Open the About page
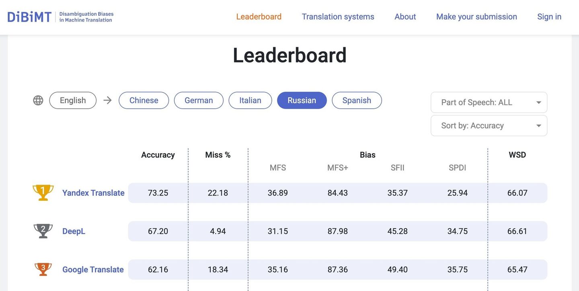The height and width of the screenshot is (291, 579). pos(405,17)
